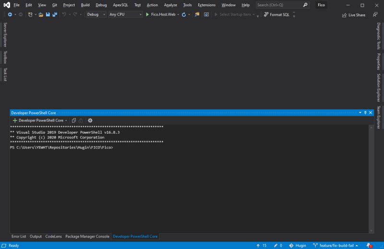This screenshot has width=384, height=249.
Task: Add a new Developer PowerShell Core terminal
Action: [x=15, y=121]
